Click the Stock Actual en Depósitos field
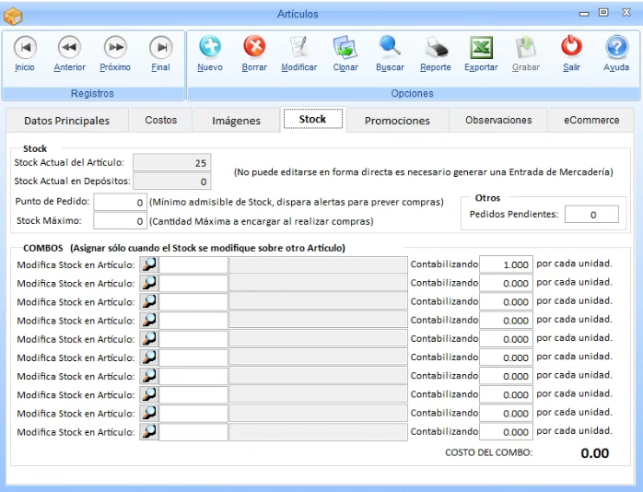 pyautogui.click(x=172, y=182)
